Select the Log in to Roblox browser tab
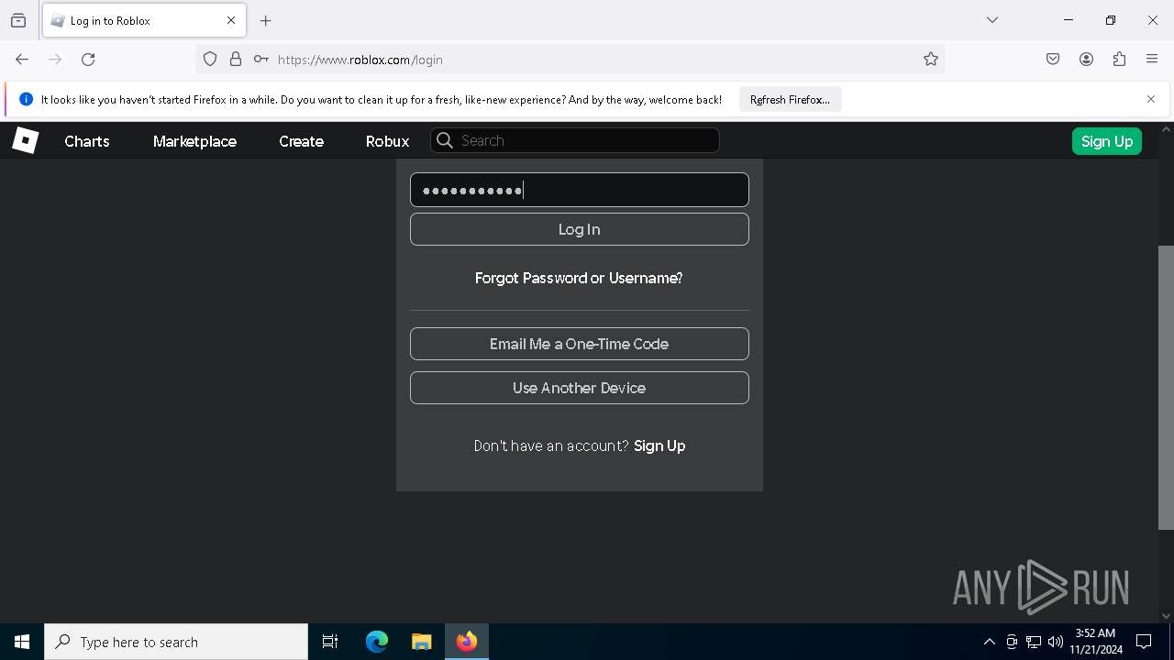This screenshot has height=660, width=1174. click(144, 20)
